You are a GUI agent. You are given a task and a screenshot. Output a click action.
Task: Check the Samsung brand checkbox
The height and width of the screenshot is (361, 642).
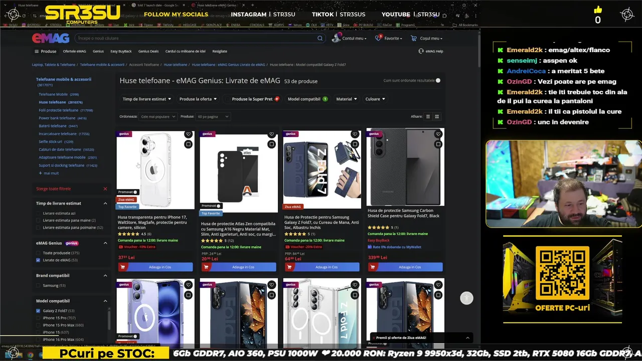point(38,285)
